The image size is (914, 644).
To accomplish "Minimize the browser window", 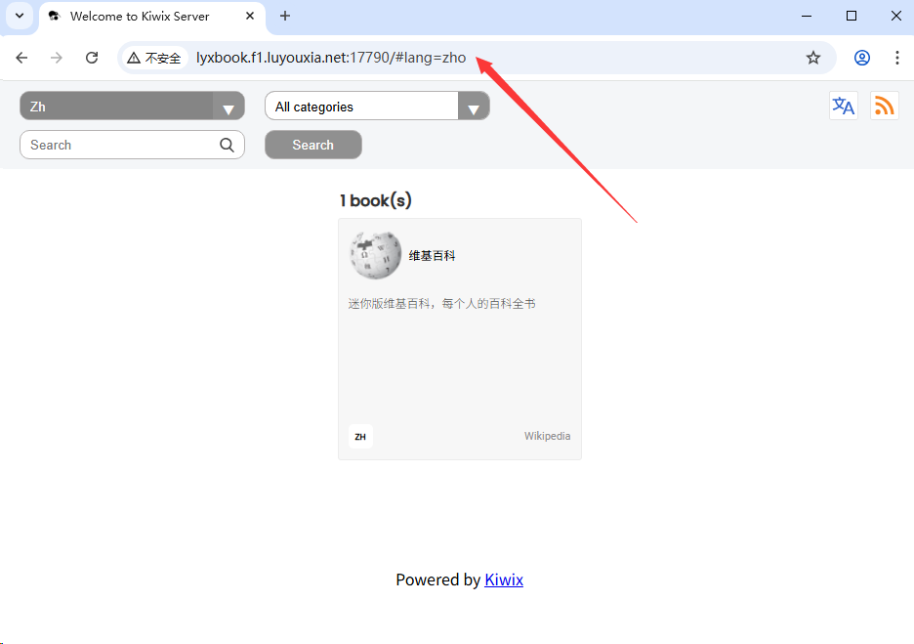I will click(807, 17).
